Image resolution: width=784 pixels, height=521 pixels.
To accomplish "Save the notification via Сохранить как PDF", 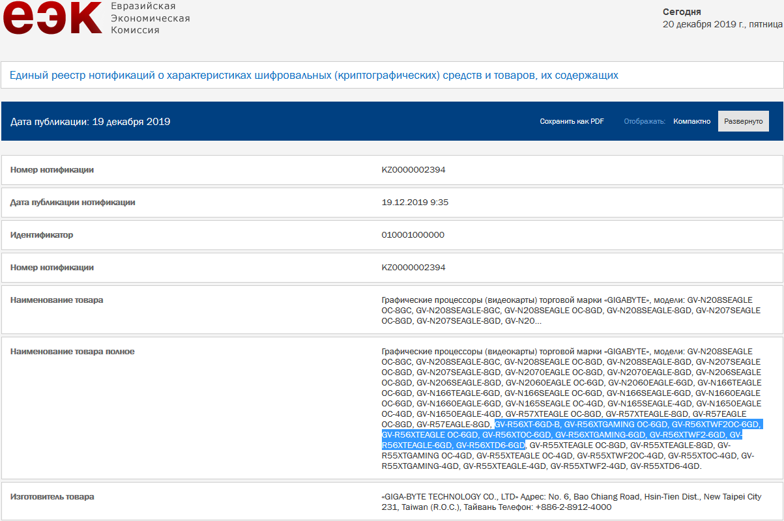I will point(572,121).
